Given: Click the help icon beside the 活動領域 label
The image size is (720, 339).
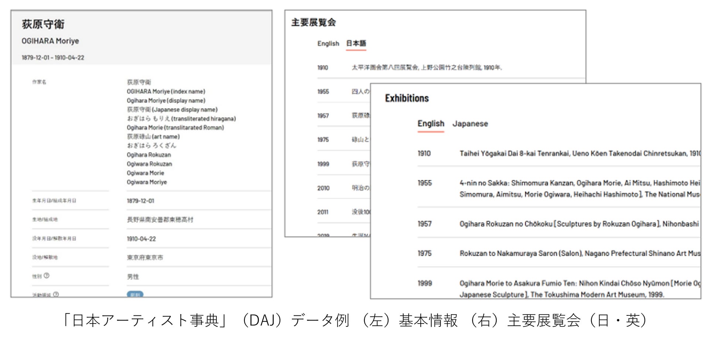Looking at the screenshot, I should 56,294.
